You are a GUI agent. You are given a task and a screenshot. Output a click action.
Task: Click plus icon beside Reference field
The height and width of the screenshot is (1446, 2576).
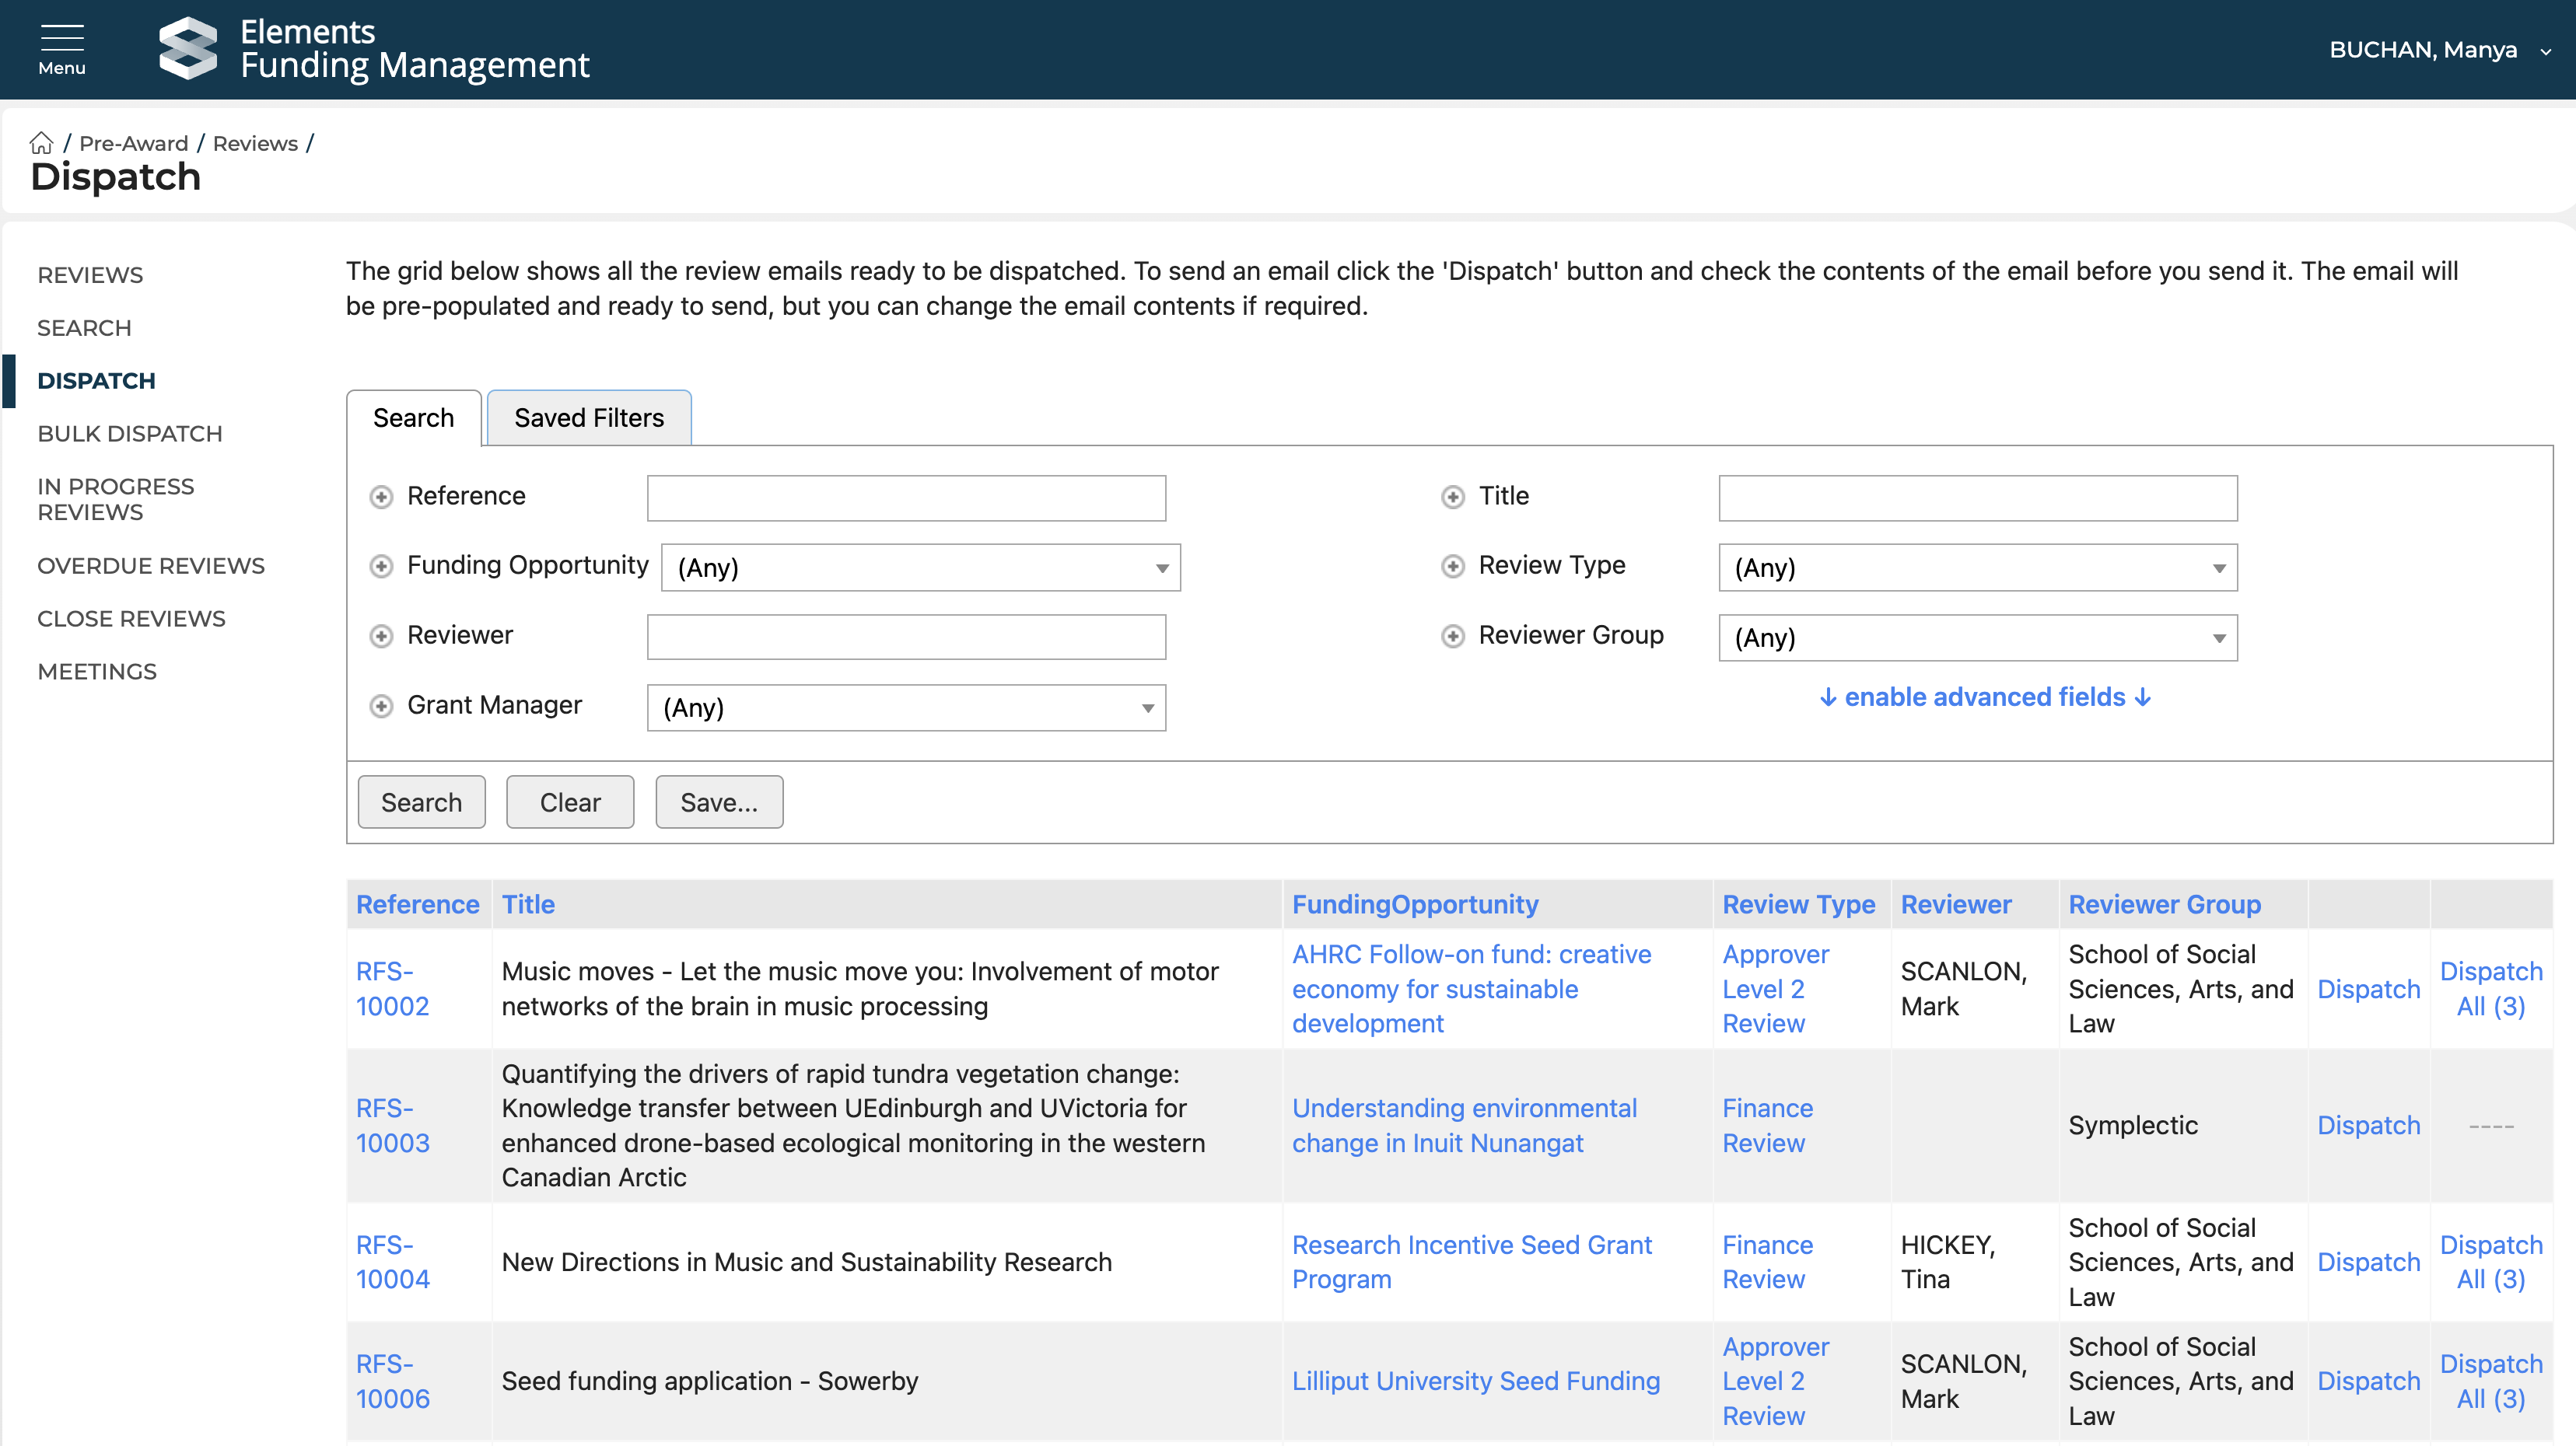[381, 497]
